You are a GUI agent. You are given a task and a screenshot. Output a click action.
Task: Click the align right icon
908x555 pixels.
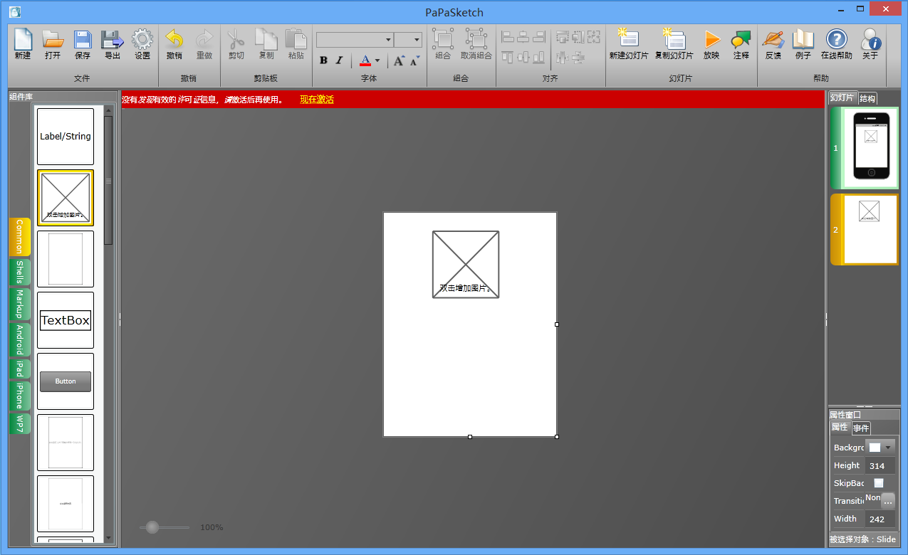(x=539, y=36)
